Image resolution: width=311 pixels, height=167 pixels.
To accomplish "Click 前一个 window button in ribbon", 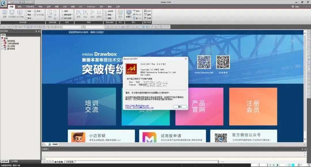I will pos(137,18).
